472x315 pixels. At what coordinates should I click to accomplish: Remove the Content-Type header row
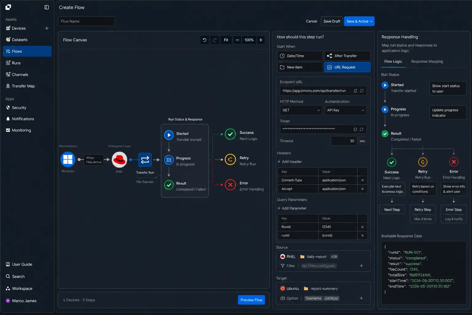coord(362,180)
